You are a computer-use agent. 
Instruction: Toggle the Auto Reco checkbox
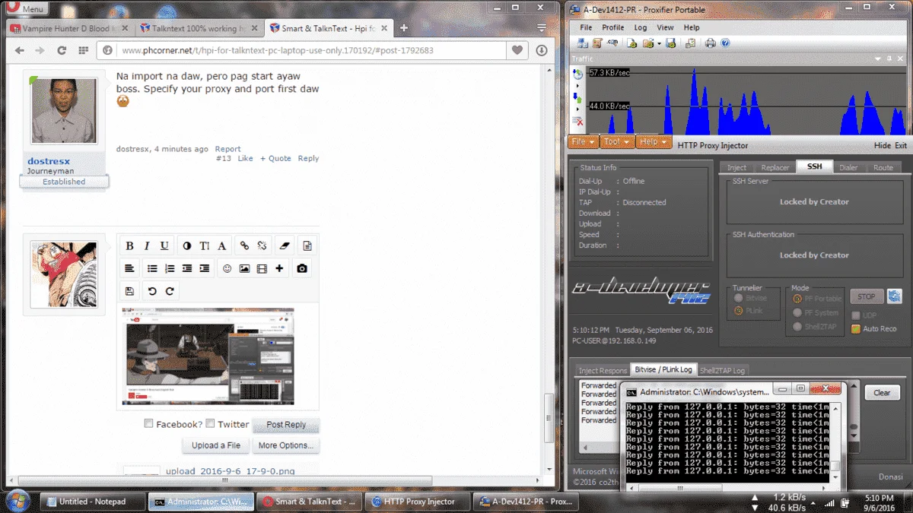[855, 329]
